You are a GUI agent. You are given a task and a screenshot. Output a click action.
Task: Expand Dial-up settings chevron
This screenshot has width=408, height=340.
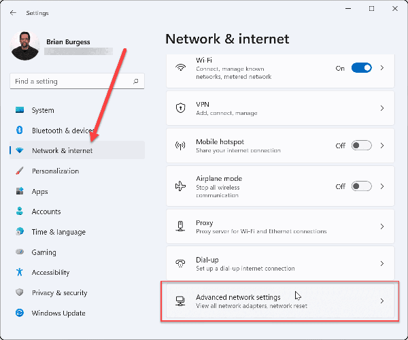click(381, 264)
